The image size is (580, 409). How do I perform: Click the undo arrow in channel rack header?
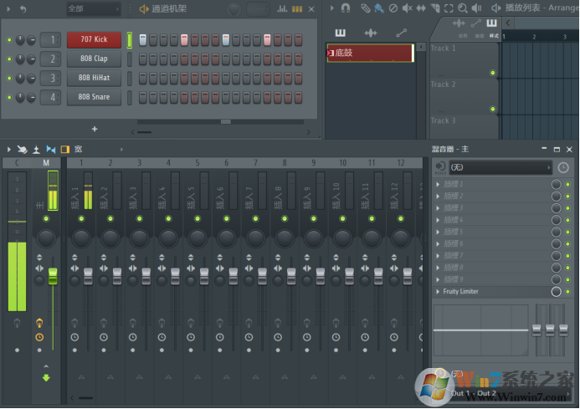(x=23, y=8)
